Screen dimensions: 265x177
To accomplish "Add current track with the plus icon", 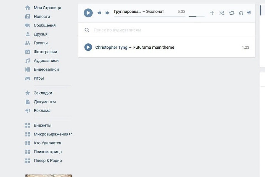I will 212,13.
